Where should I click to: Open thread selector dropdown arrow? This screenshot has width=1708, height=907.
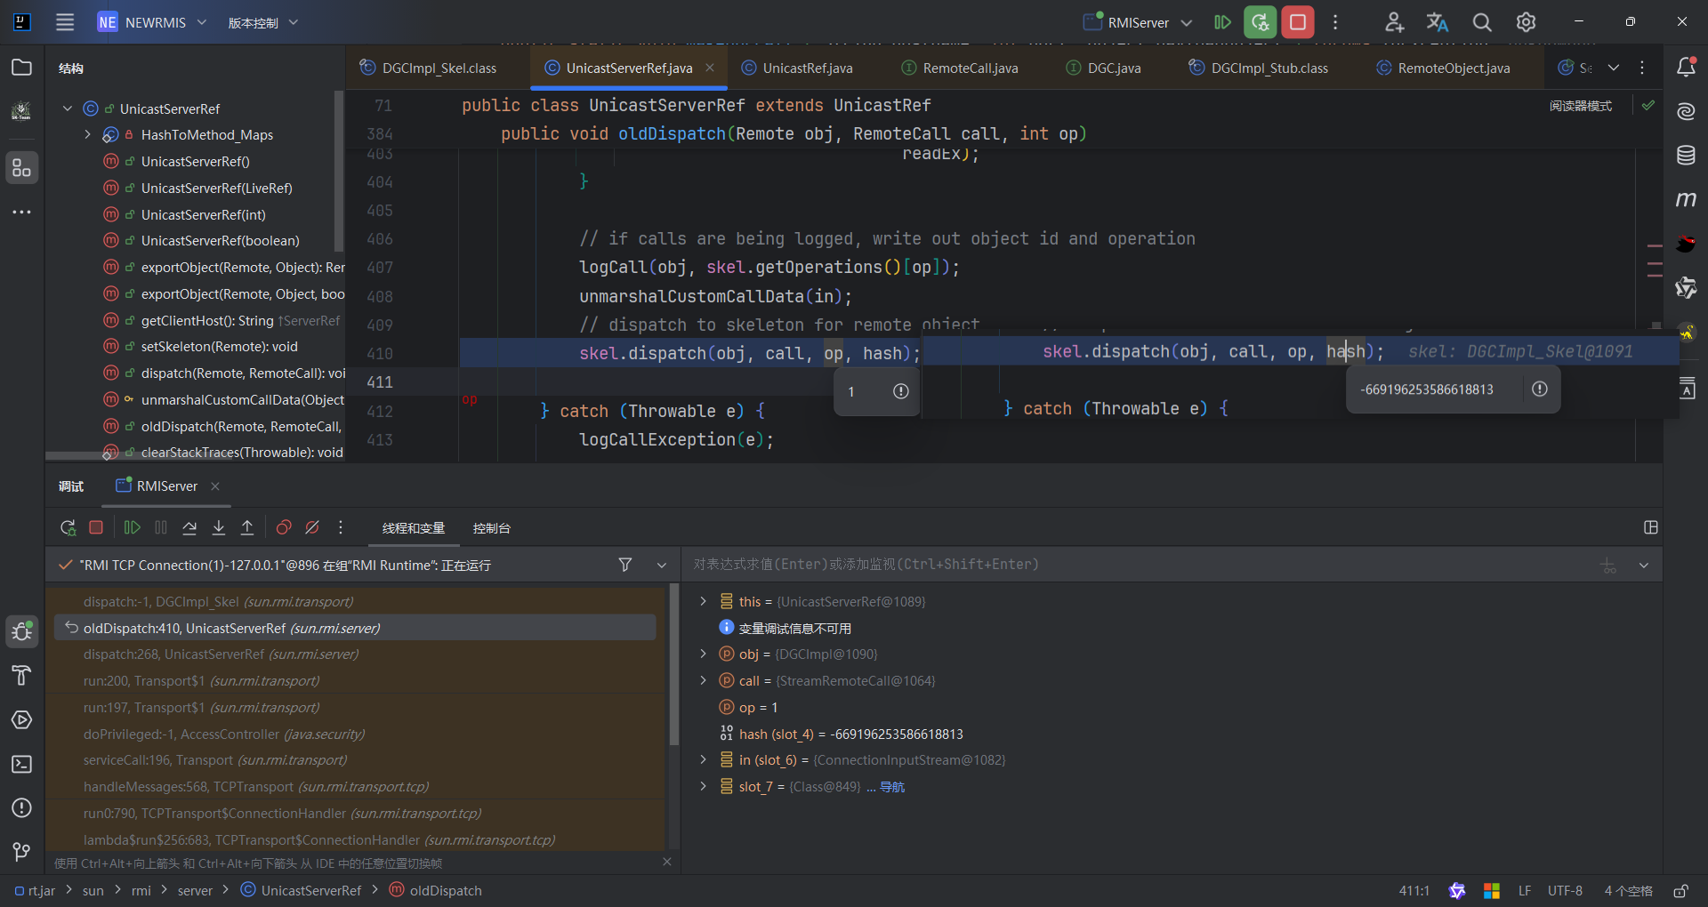(662, 565)
